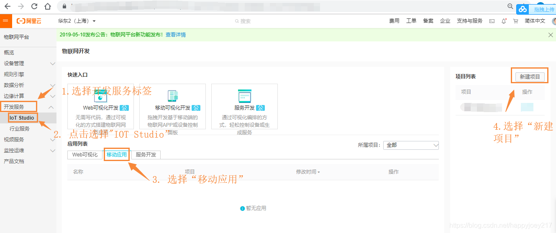Open 查看详情 announcement link
Image resolution: width=556 pixels, height=233 pixels.
(176, 35)
